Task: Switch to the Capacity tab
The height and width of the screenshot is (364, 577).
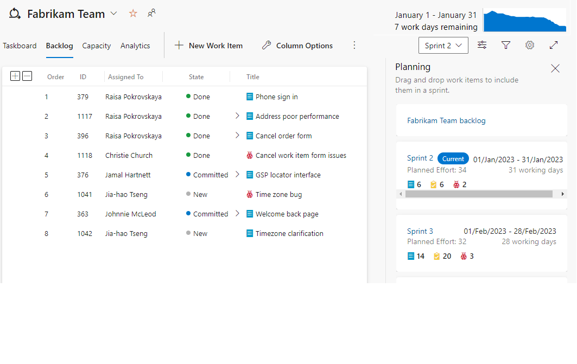Action: [97, 46]
